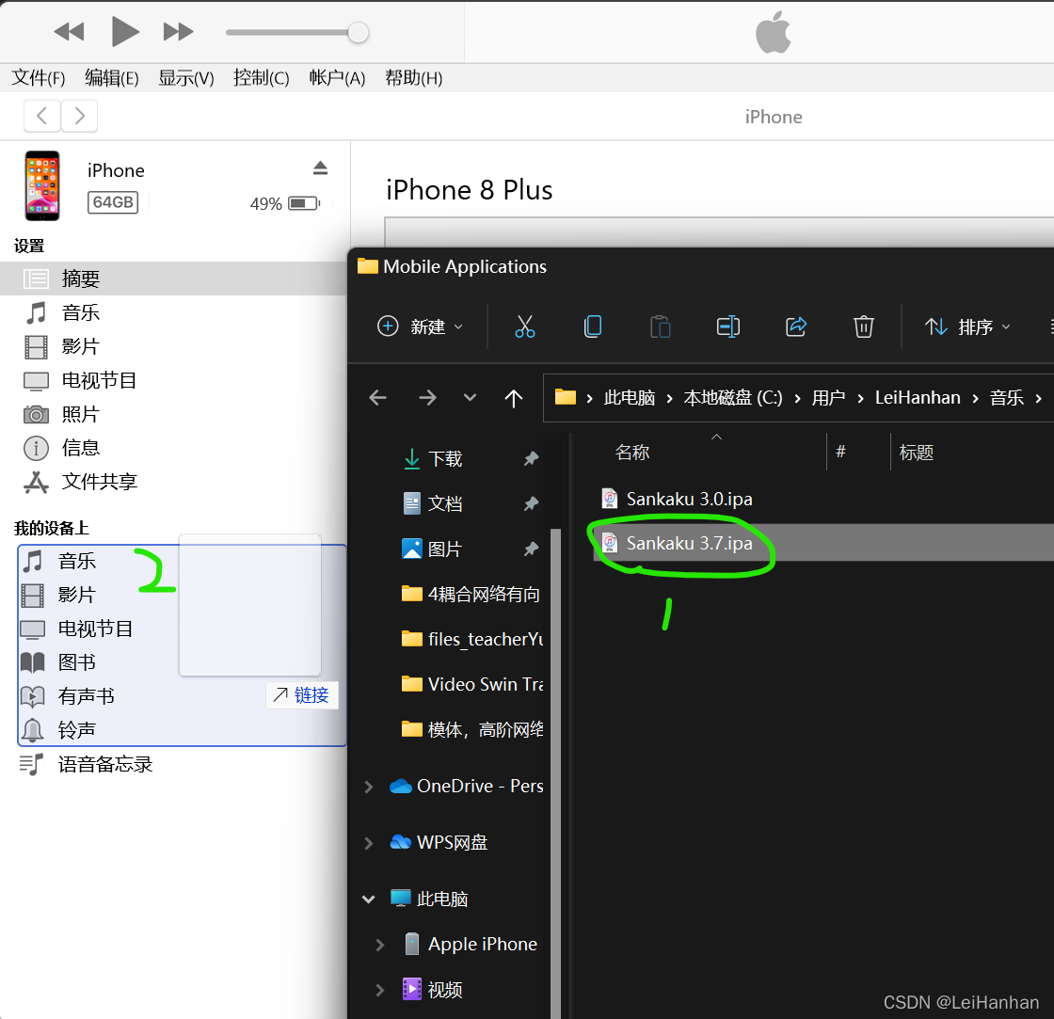Select the Sankaku 3.0.ipa file
The height and width of the screenshot is (1019, 1054).
[x=688, y=499]
